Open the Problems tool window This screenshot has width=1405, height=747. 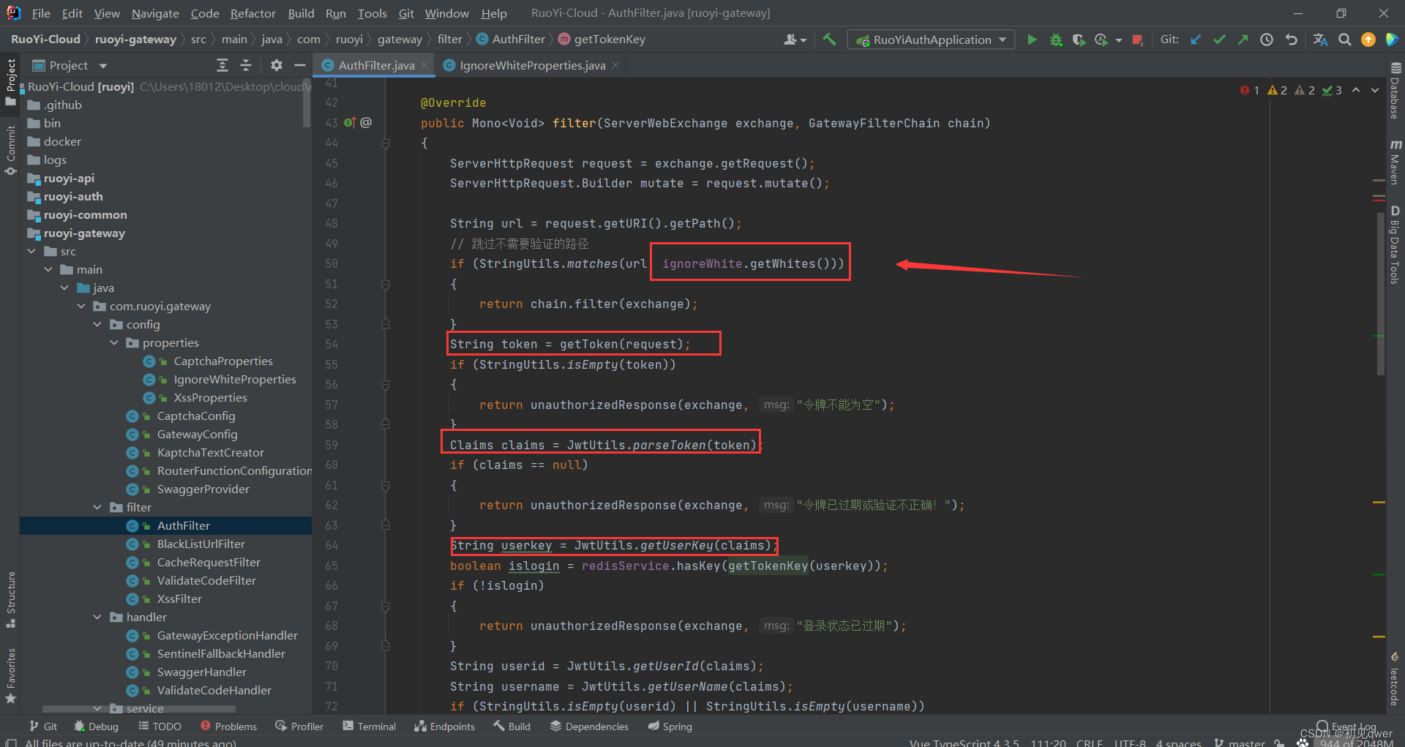228,727
